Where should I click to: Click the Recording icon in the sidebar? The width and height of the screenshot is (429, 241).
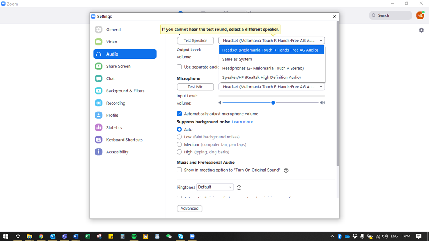(99, 103)
